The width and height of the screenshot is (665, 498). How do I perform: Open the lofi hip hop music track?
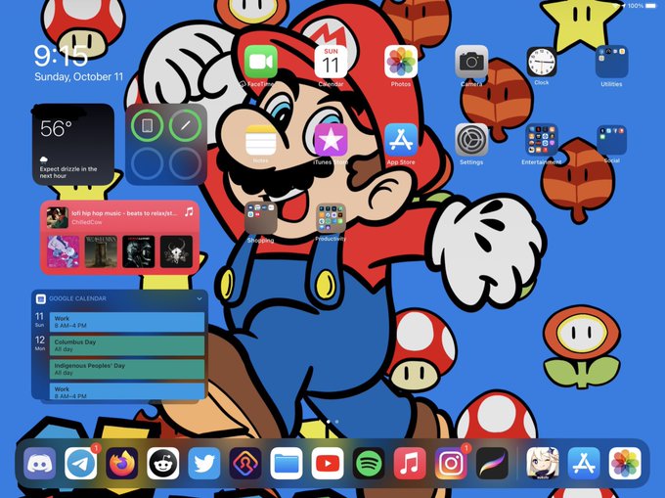124,213
